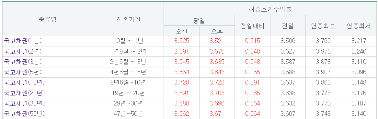Select the 47년~50년 cell

pos(128,114)
